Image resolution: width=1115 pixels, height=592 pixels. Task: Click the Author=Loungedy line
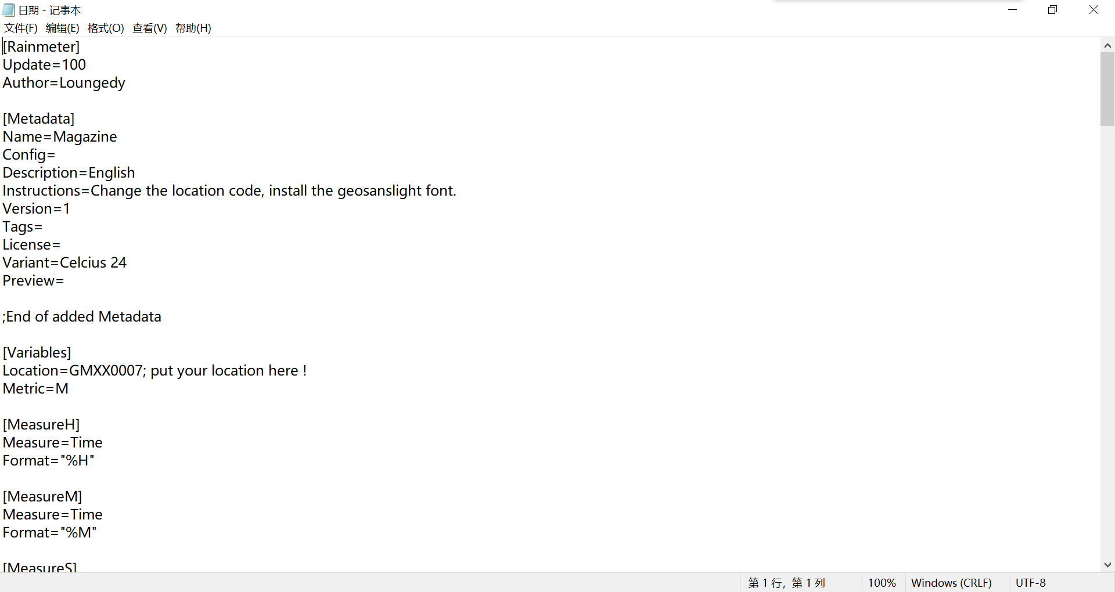point(64,82)
